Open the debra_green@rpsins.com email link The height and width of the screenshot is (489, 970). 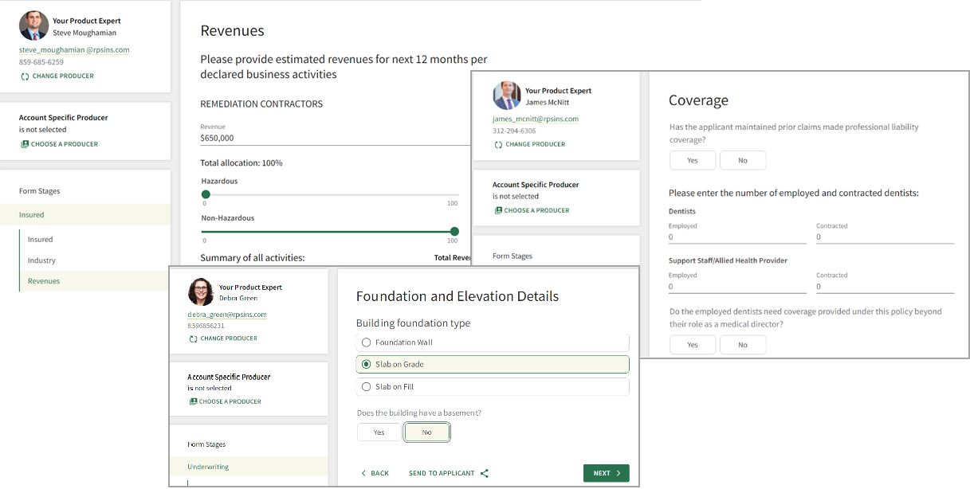point(227,315)
